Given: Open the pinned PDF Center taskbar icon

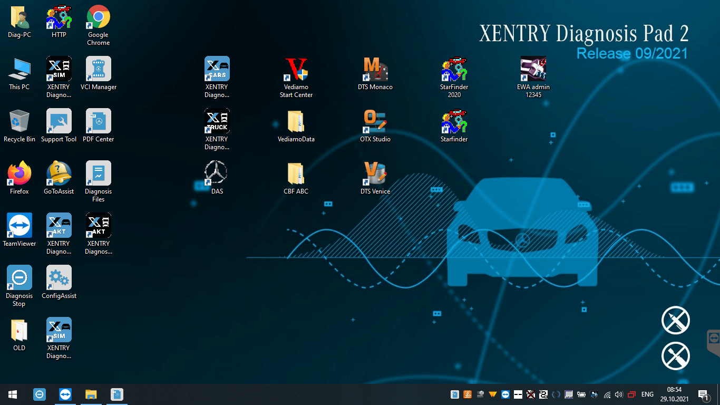Looking at the screenshot, I should (x=117, y=394).
